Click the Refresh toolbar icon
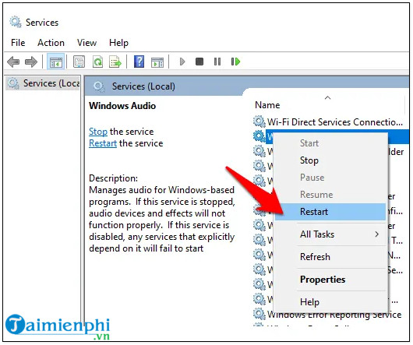Image resolution: width=413 pixels, height=345 pixels. (x=97, y=62)
